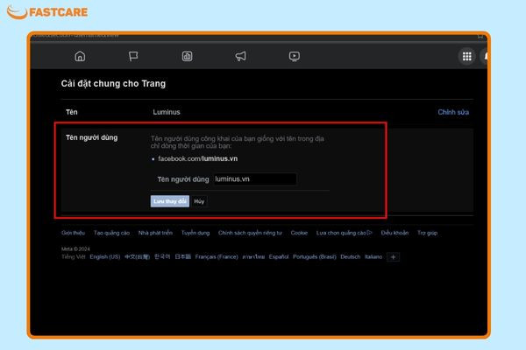Click into Tên người dùng input field
The width and height of the screenshot is (526, 350).
coord(255,179)
